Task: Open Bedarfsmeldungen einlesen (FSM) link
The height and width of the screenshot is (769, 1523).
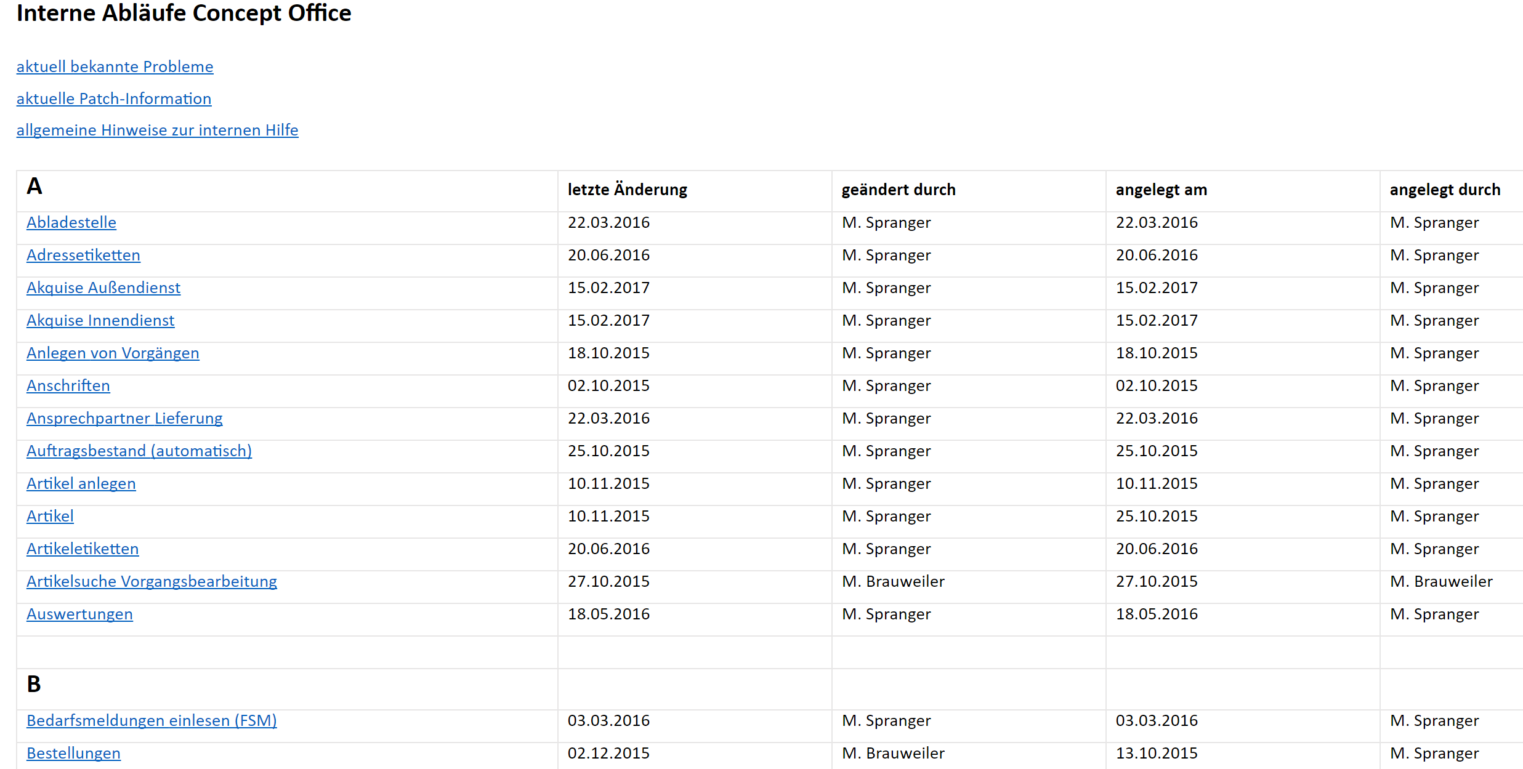Action: [151, 720]
